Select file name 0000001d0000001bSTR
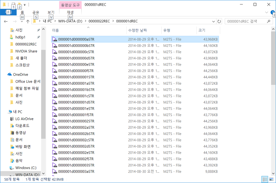Viewport: 276px width, 183px height. [x=76, y=90]
